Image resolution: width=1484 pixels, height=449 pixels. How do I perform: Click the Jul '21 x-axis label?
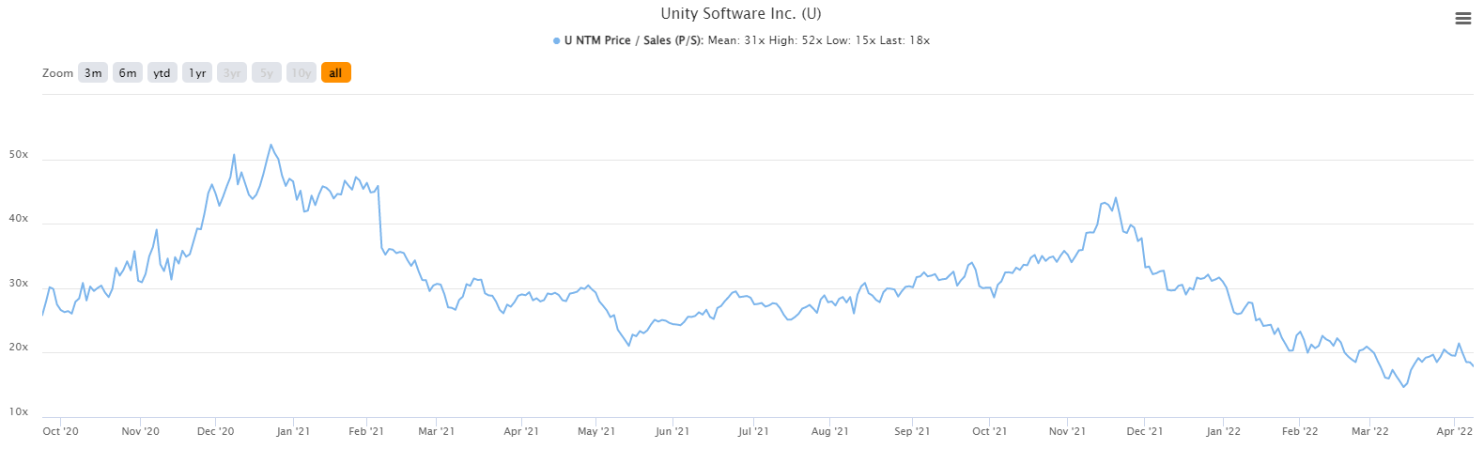(753, 431)
